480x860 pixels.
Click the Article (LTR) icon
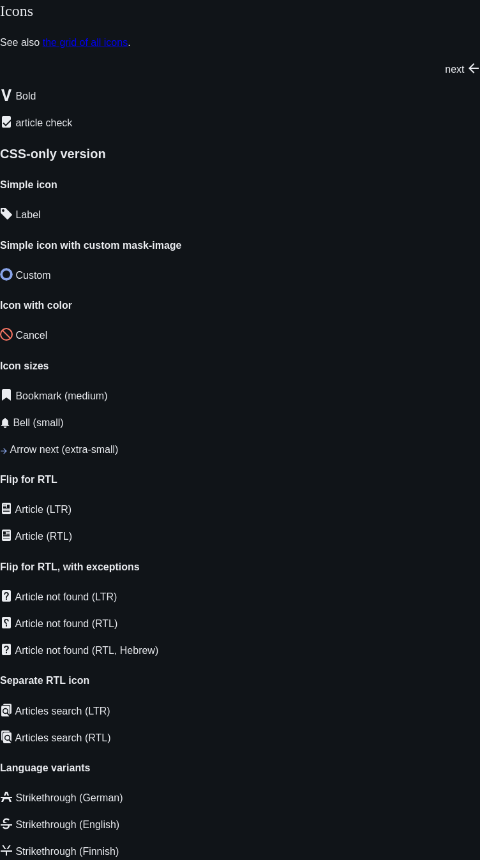click(6, 508)
